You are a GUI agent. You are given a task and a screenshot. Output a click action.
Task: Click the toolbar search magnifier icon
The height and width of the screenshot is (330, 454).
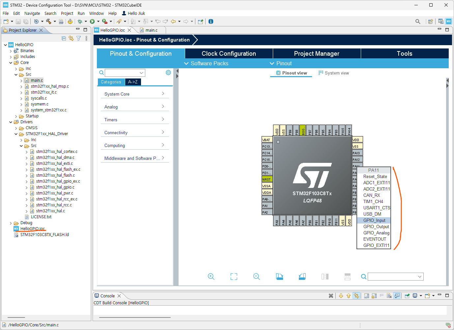point(418,21)
